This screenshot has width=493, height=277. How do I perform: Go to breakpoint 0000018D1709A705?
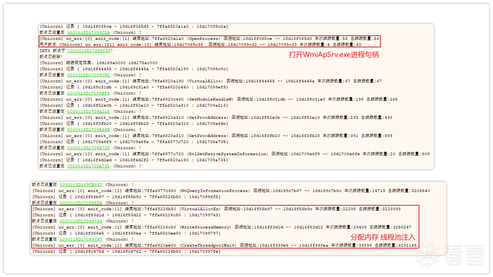click(x=88, y=148)
